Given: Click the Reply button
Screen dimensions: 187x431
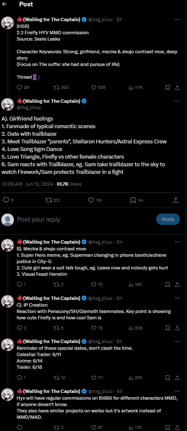Looking at the screenshot, I should coord(168,219).
